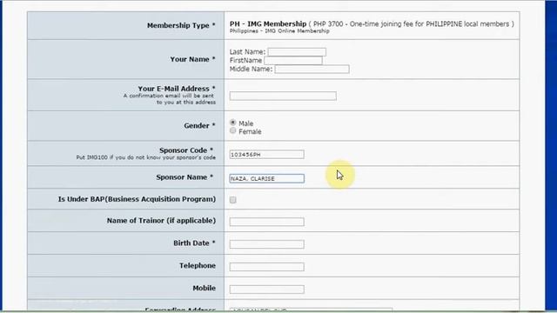Image resolution: width=557 pixels, height=313 pixels.
Task: Click the Birth Date label
Action: tap(194, 243)
